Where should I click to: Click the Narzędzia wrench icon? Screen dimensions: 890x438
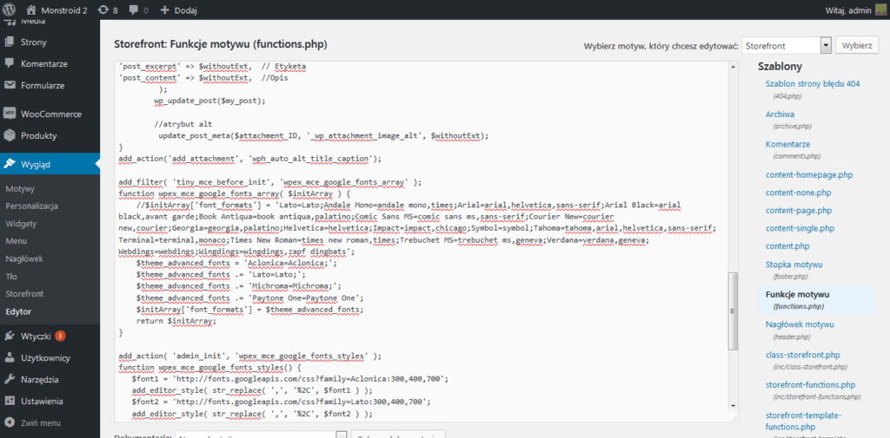coord(9,379)
